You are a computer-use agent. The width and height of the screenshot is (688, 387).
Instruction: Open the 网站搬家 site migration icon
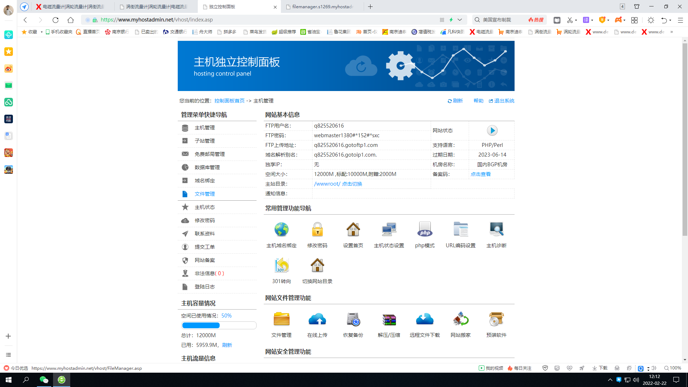click(460, 319)
